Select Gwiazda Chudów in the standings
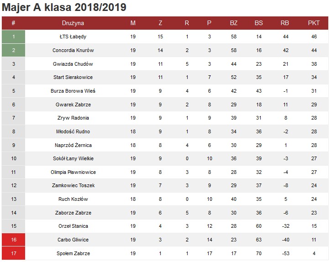This screenshot has width=331, height=262. [73, 64]
